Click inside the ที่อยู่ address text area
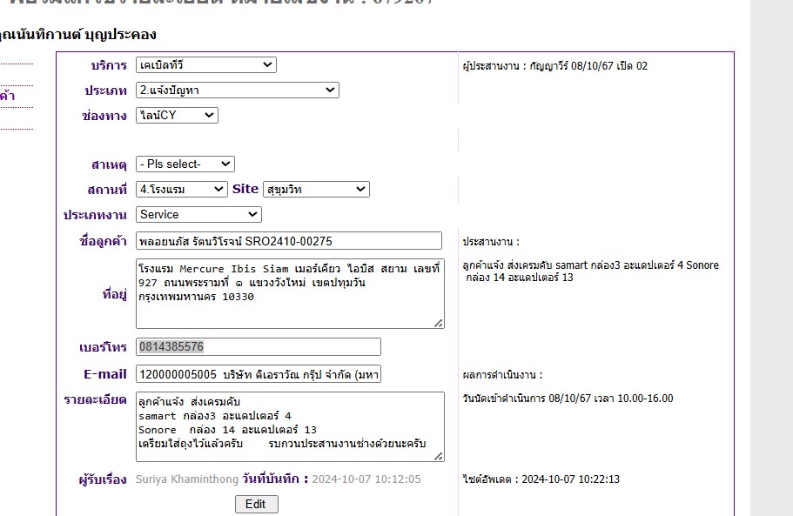The height and width of the screenshot is (516, 793). (x=289, y=293)
